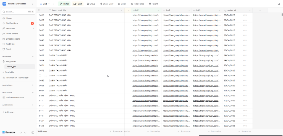
Task: Expand the hovered CABIN THANG MÁY row icon
Action: pos(46,76)
